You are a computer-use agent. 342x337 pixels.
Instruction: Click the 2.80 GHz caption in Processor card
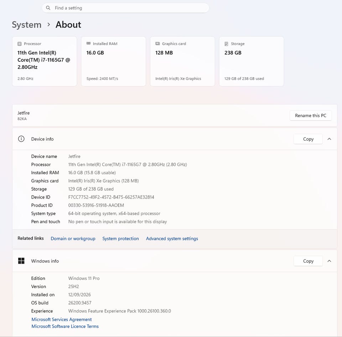click(x=25, y=79)
